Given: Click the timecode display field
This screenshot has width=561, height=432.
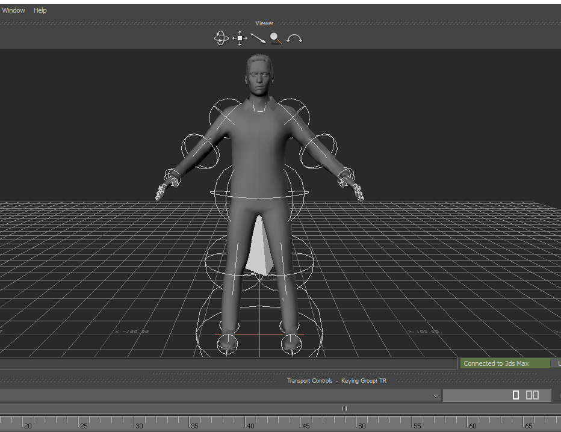Looking at the screenshot, I should 497,395.
